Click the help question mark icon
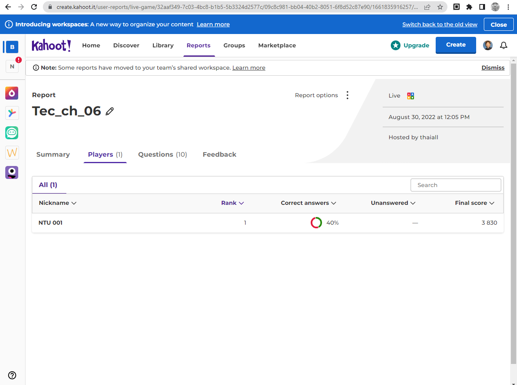Image resolution: width=517 pixels, height=385 pixels. 12,375
